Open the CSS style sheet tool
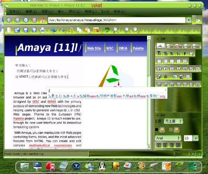 [x=96, y=30]
